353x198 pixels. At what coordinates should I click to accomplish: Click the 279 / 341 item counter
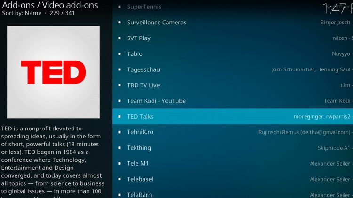click(x=62, y=13)
